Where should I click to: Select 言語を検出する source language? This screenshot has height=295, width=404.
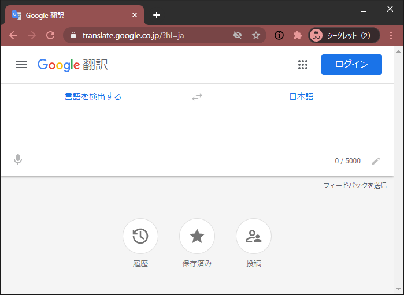coord(93,96)
